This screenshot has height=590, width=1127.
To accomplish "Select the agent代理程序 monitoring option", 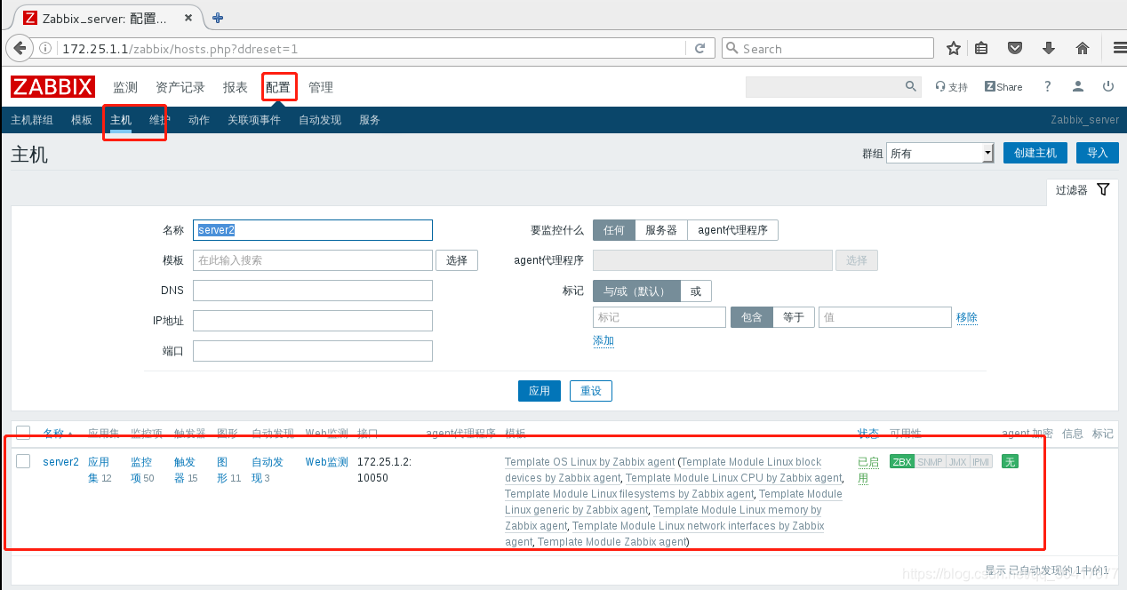I will pyautogui.click(x=732, y=230).
